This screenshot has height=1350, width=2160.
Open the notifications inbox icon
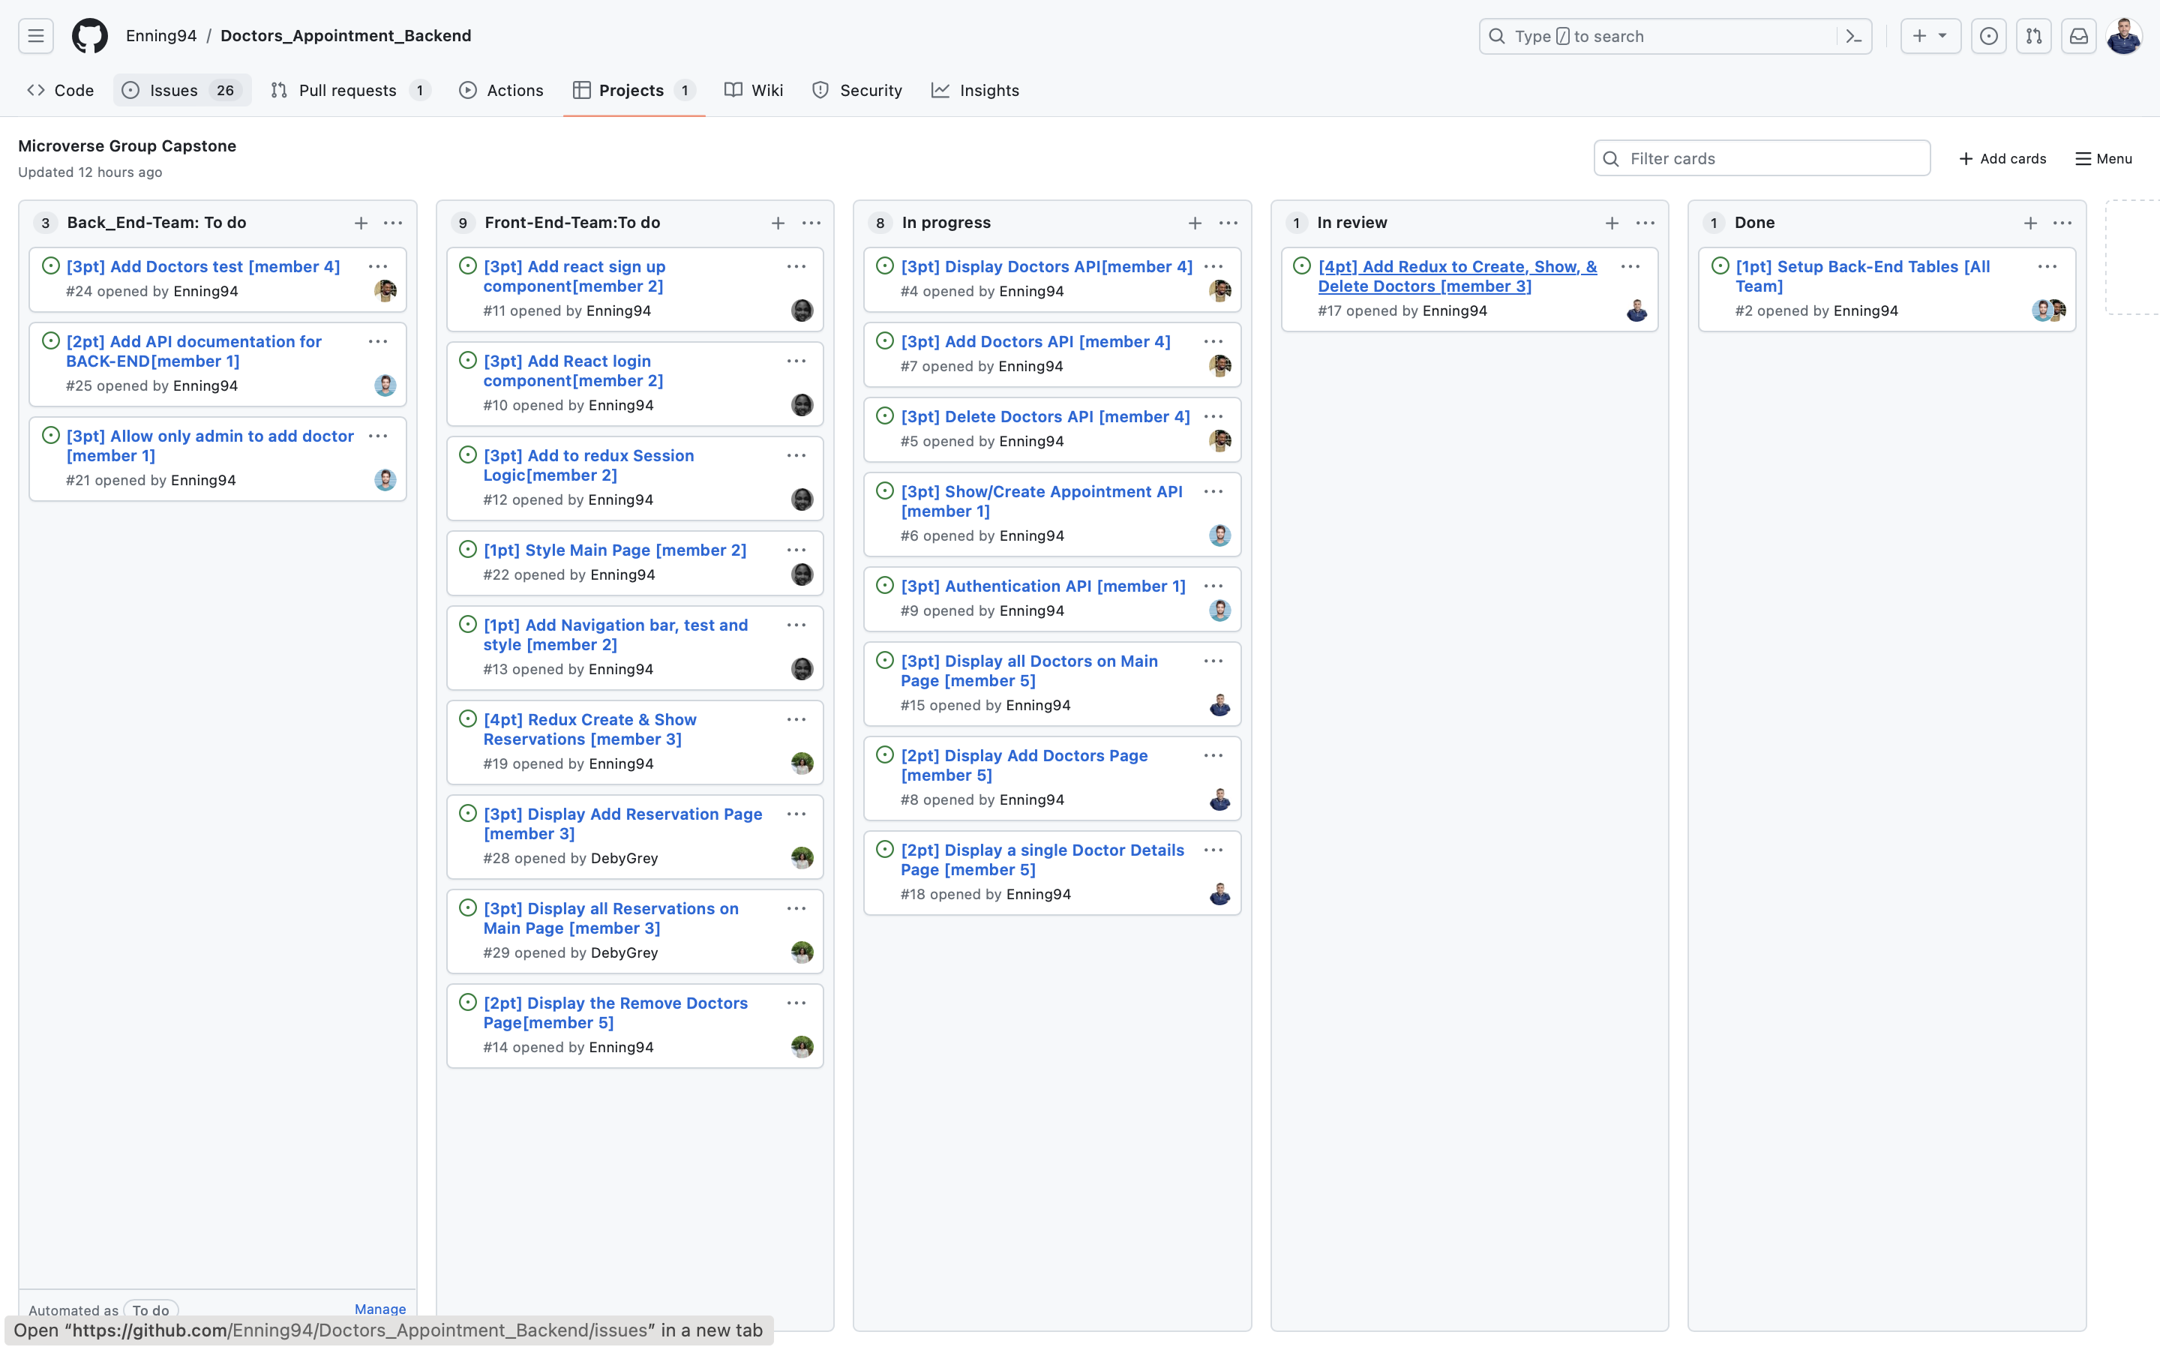point(2079,37)
